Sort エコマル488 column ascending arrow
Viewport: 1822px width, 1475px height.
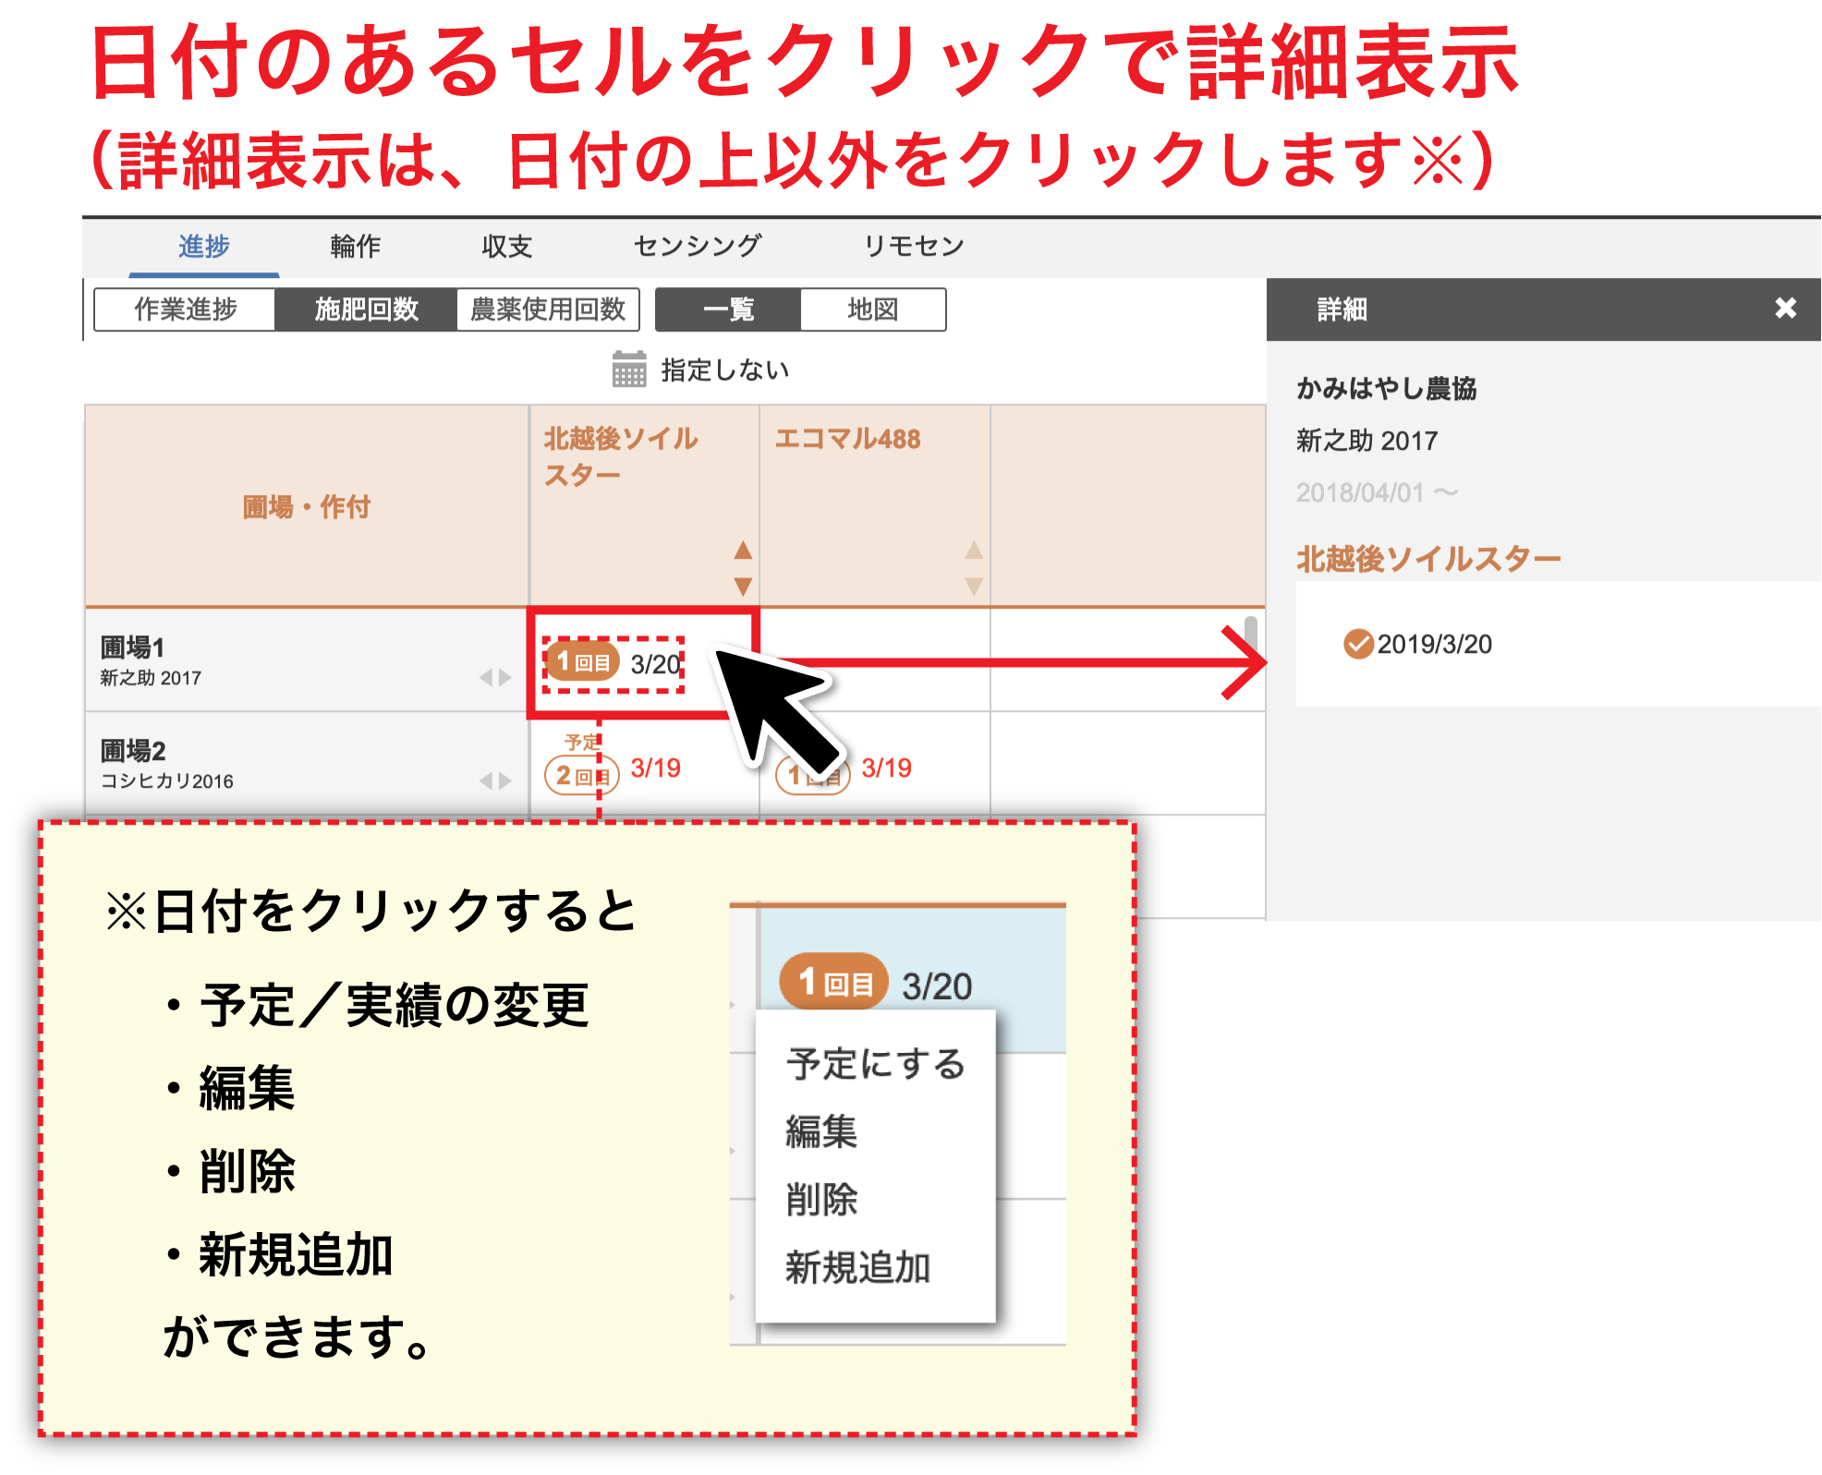click(974, 550)
